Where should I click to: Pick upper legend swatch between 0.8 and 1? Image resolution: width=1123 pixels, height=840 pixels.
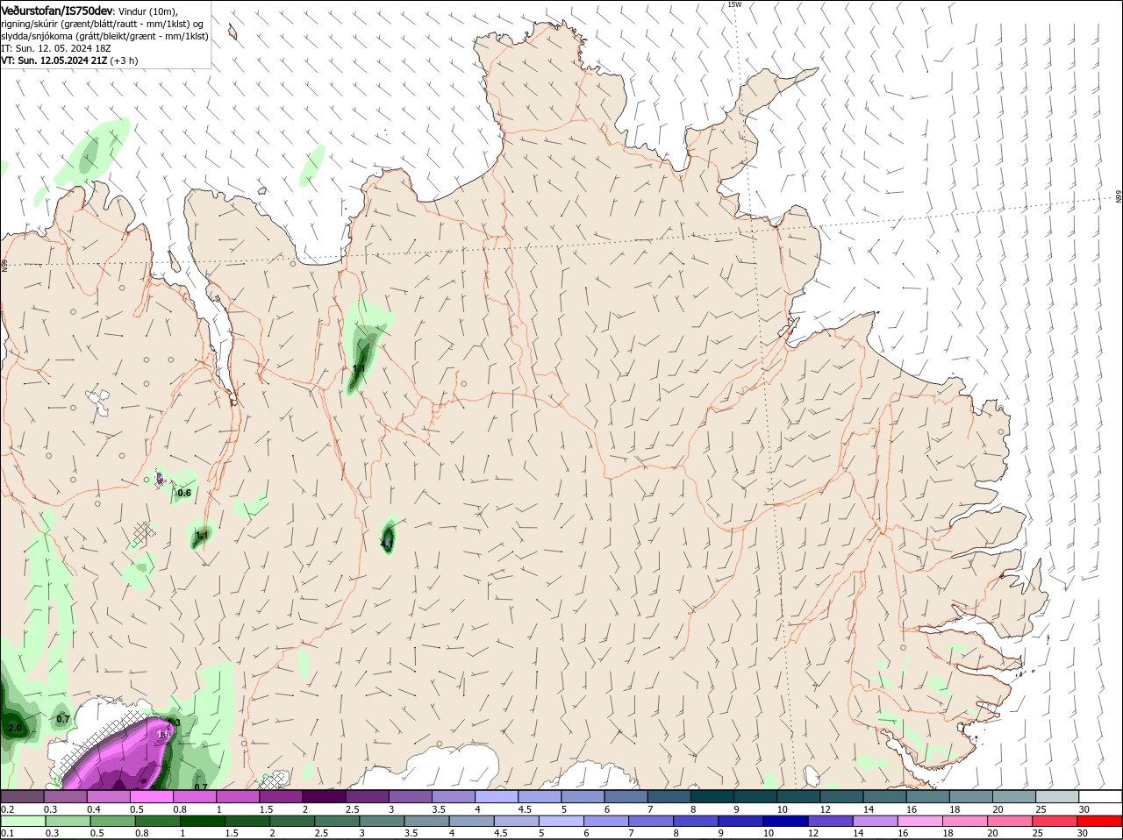click(x=194, y=796)
